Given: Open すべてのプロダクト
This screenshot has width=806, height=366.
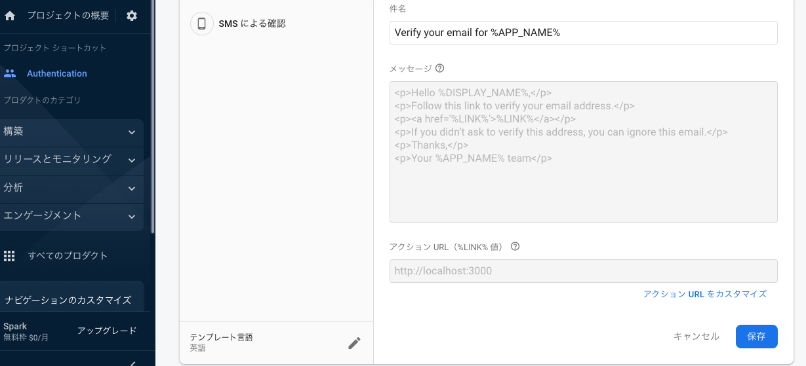Looking at the screenshot, I should [68, 255].
